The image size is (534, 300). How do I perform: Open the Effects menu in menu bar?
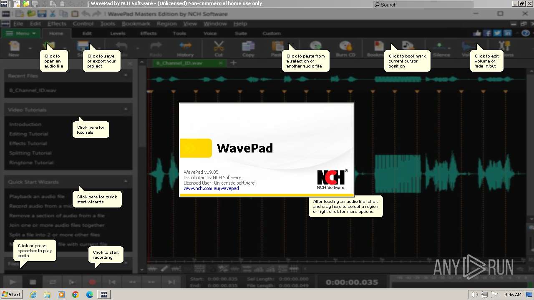click(57, 24)
